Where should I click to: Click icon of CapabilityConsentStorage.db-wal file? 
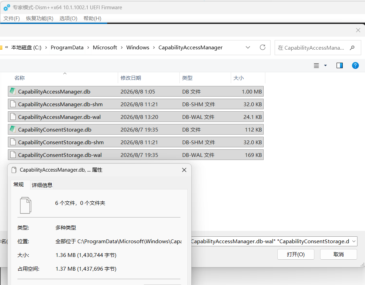[13, 154]
